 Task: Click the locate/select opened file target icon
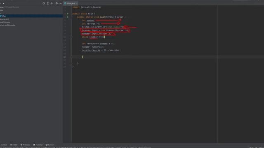pyautogui.click(x=44, y=3)
